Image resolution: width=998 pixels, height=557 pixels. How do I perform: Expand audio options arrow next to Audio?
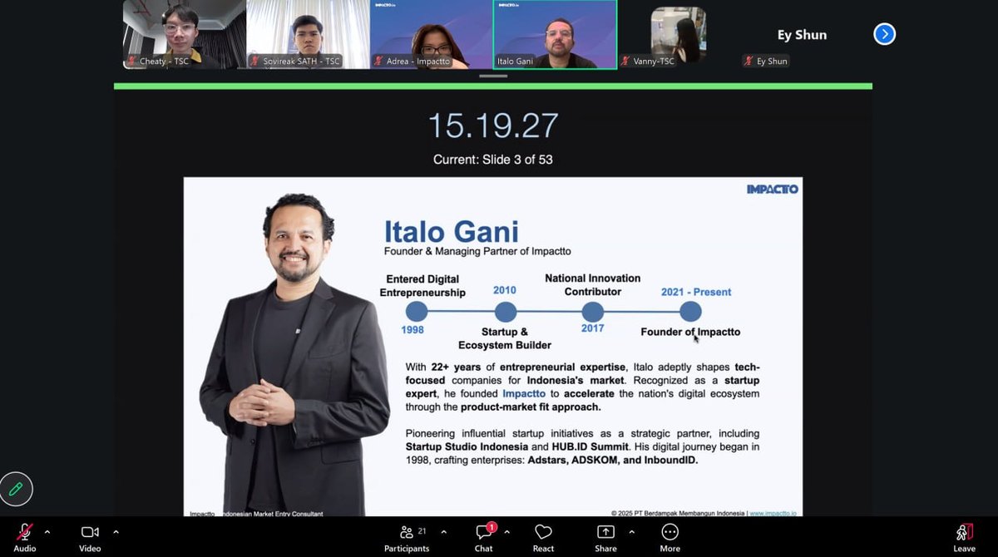pos(47,532)
